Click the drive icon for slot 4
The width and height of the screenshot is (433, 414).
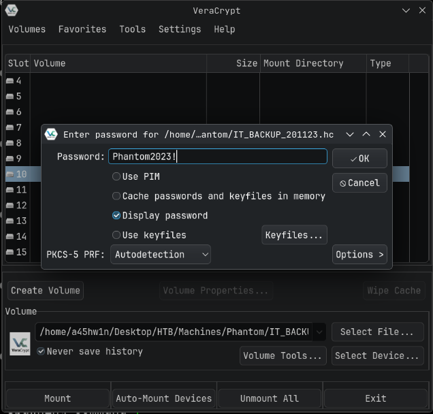point(10,81)
